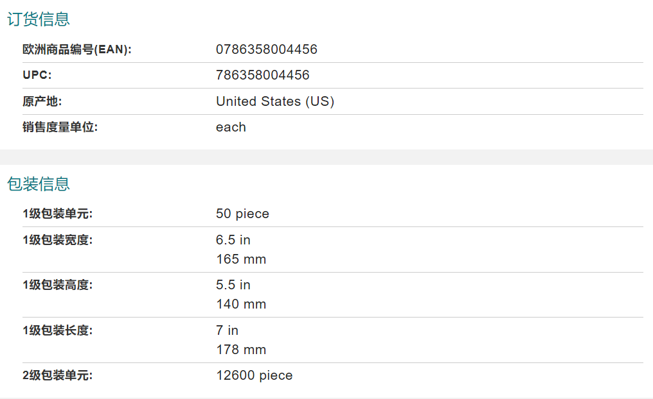
Task: Click the 欧洲商品编号(EAN) label
Action: pos(77,49)
